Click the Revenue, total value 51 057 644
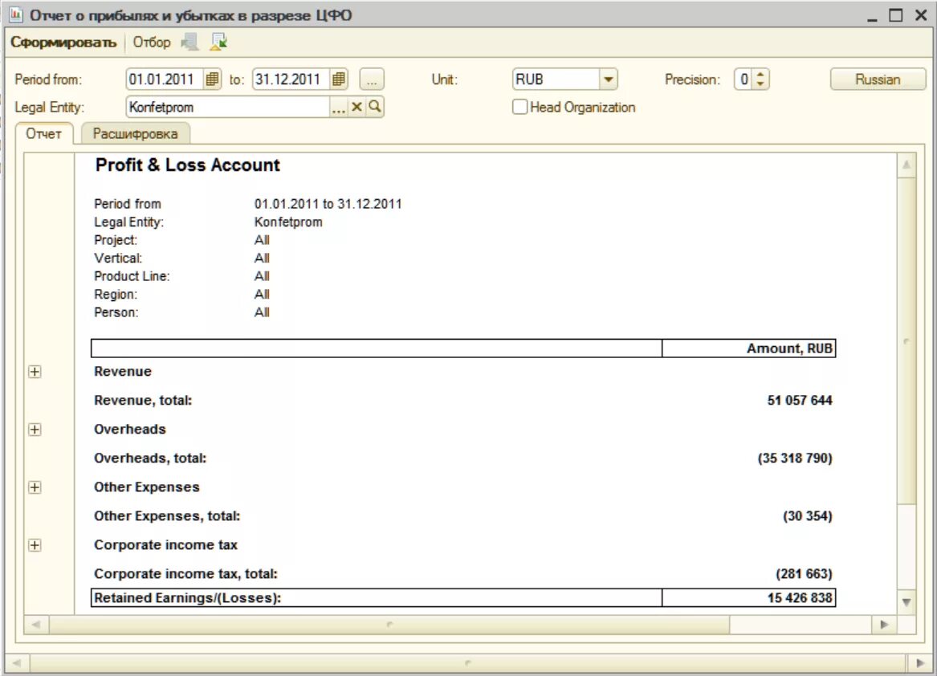 click(800, 401)
